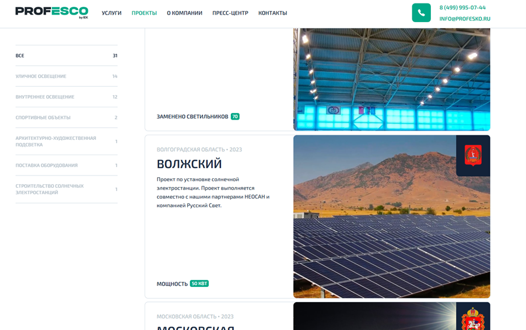Filter by УЛИЧНОЕ ОСВЕЩЕНИЕ
526x330 pixels.
(x=66, y=76)
